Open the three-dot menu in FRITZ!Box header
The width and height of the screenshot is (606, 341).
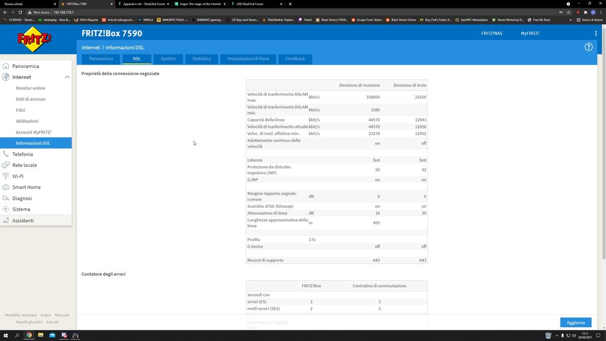(596, 33)
